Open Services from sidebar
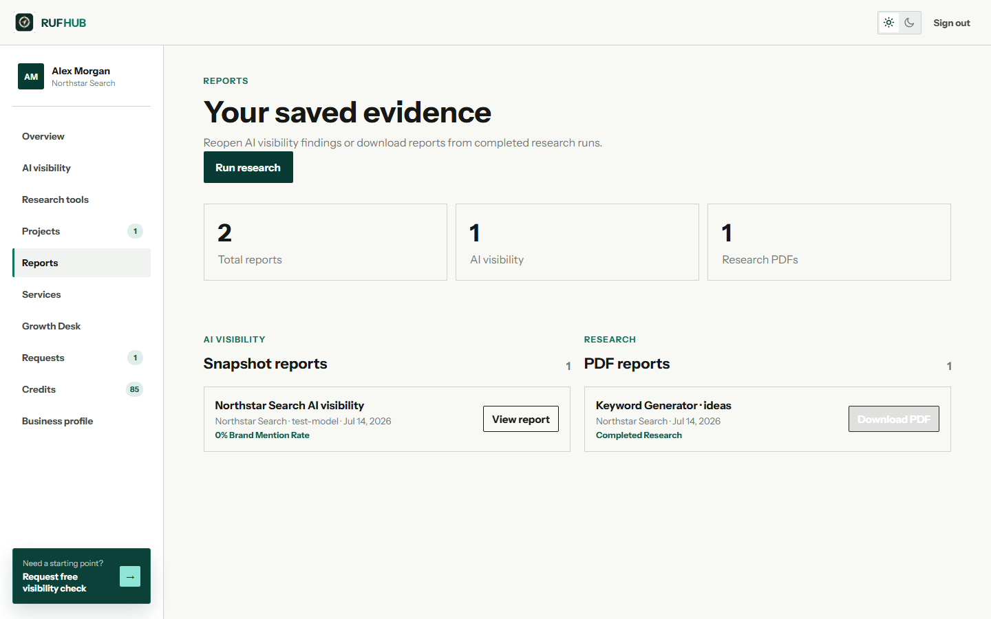This screenshot has height=619, width=991. pyautogui.click(x=81, y=294)
